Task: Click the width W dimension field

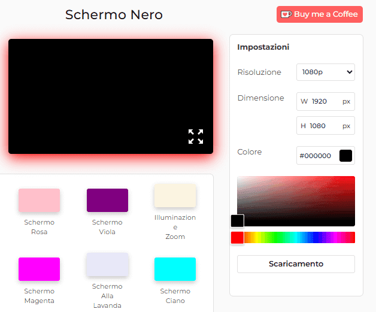Action: pyautogui.click(x=321, y=101)
